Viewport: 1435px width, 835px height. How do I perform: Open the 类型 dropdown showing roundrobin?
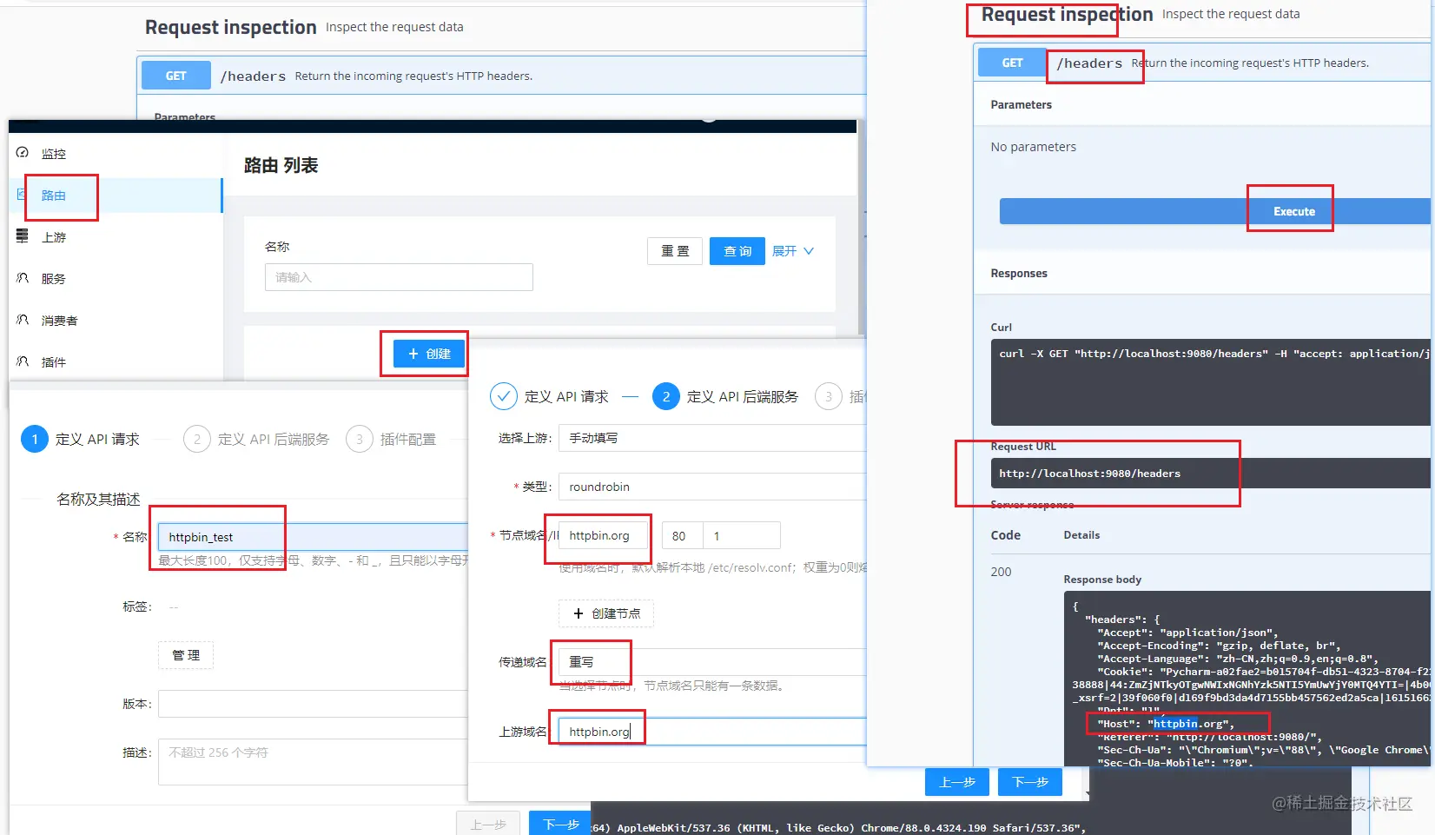[x=712, y=487]
